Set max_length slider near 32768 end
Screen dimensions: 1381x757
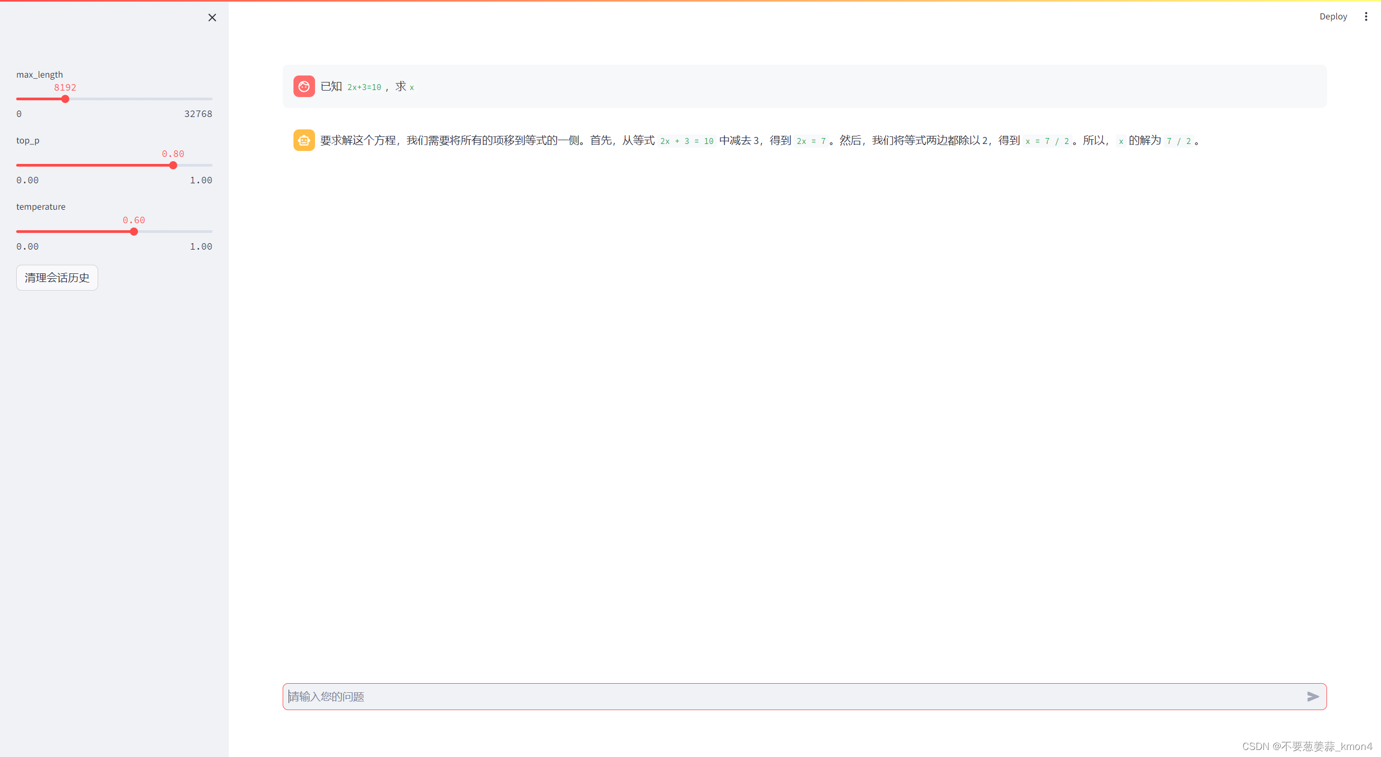[x=211, y=99]
